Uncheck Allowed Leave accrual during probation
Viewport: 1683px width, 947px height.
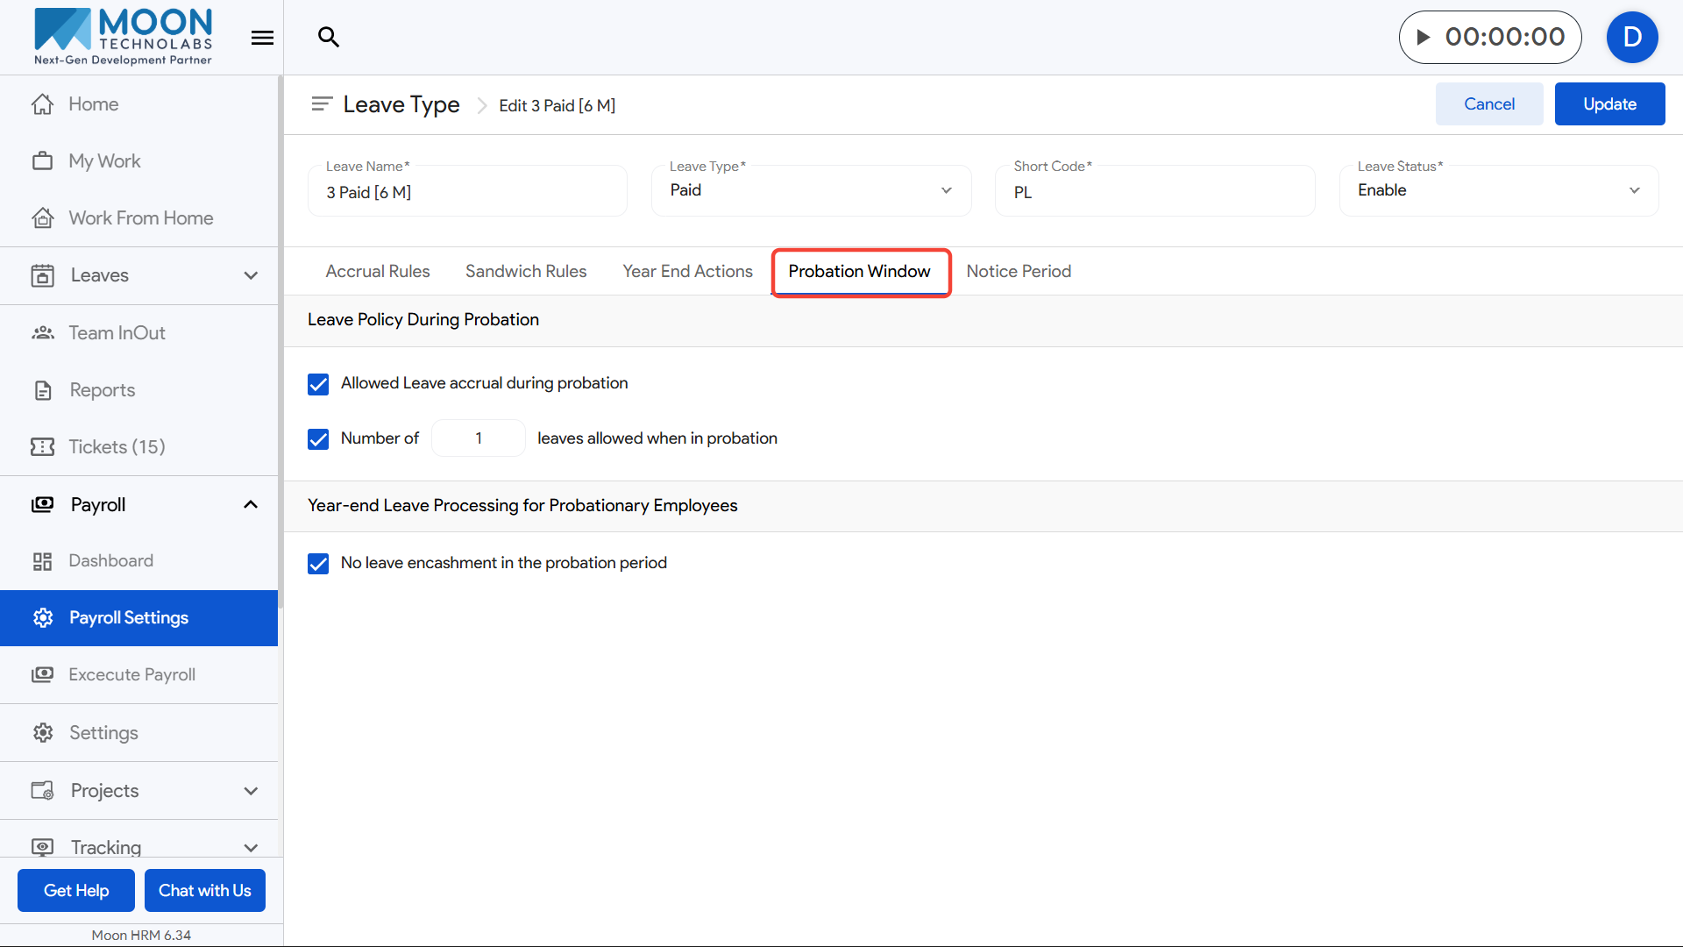[x=318, y=384]
